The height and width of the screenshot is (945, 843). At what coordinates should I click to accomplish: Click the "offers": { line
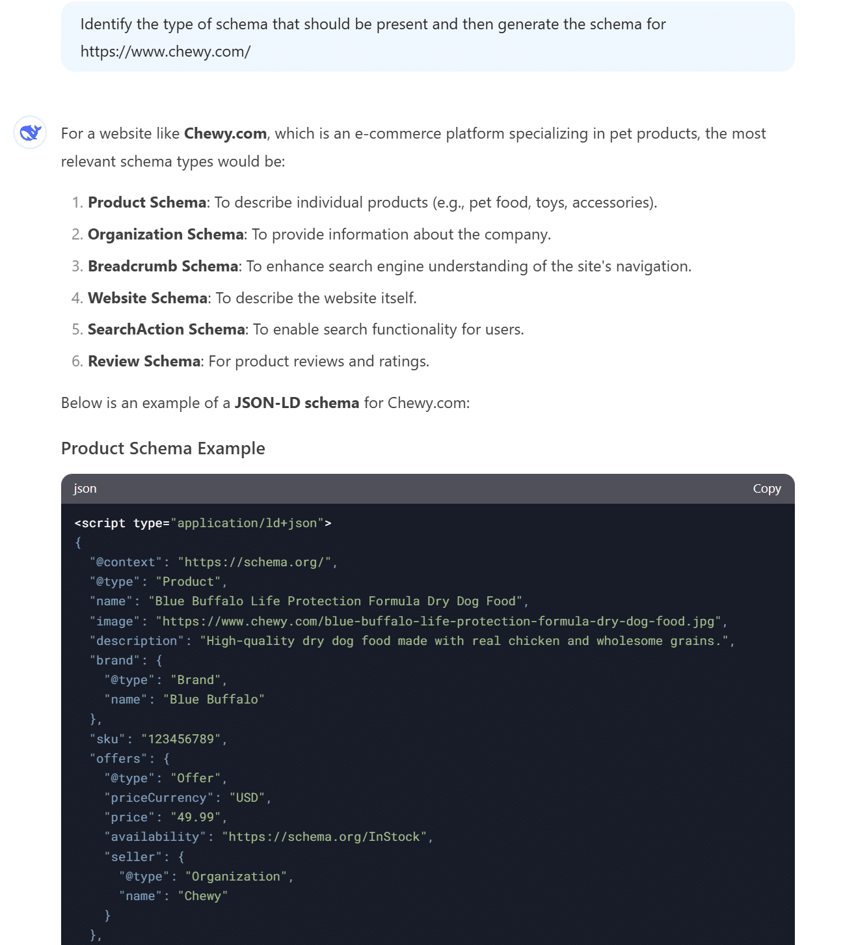click(x=130, y=759)
